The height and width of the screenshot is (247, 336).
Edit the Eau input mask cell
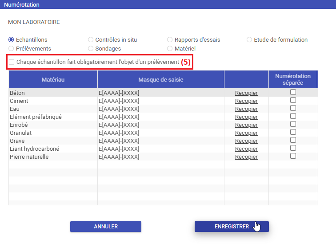(161, 109)
